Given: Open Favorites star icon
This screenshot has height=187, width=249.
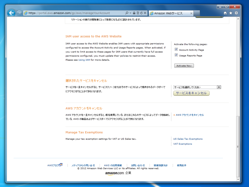Looking at the screenshot, I should [x=231, y=13].
